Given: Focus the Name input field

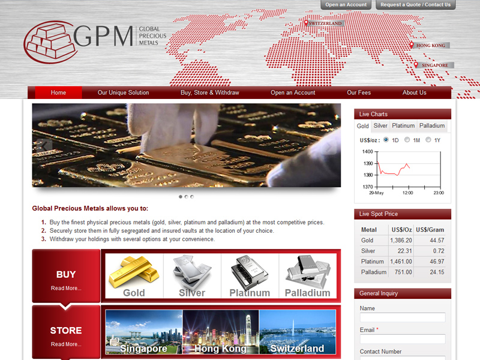Looking at the screenshot, I should (x=403, y=317).
